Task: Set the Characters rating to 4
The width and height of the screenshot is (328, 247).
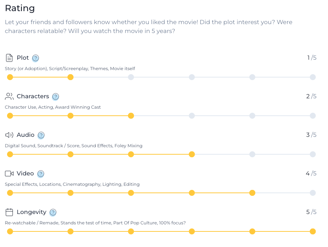Action: 252,116
